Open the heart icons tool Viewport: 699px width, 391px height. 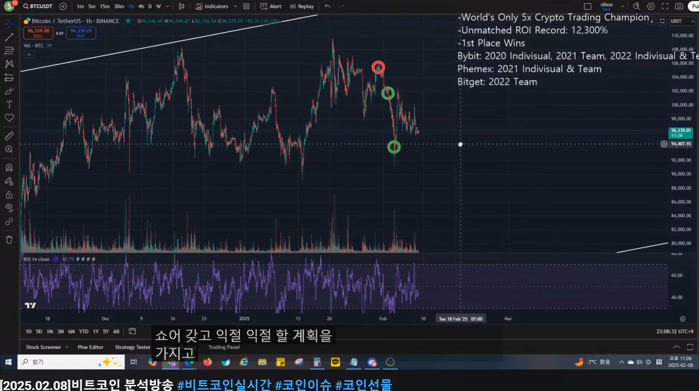tap(9, 118)
